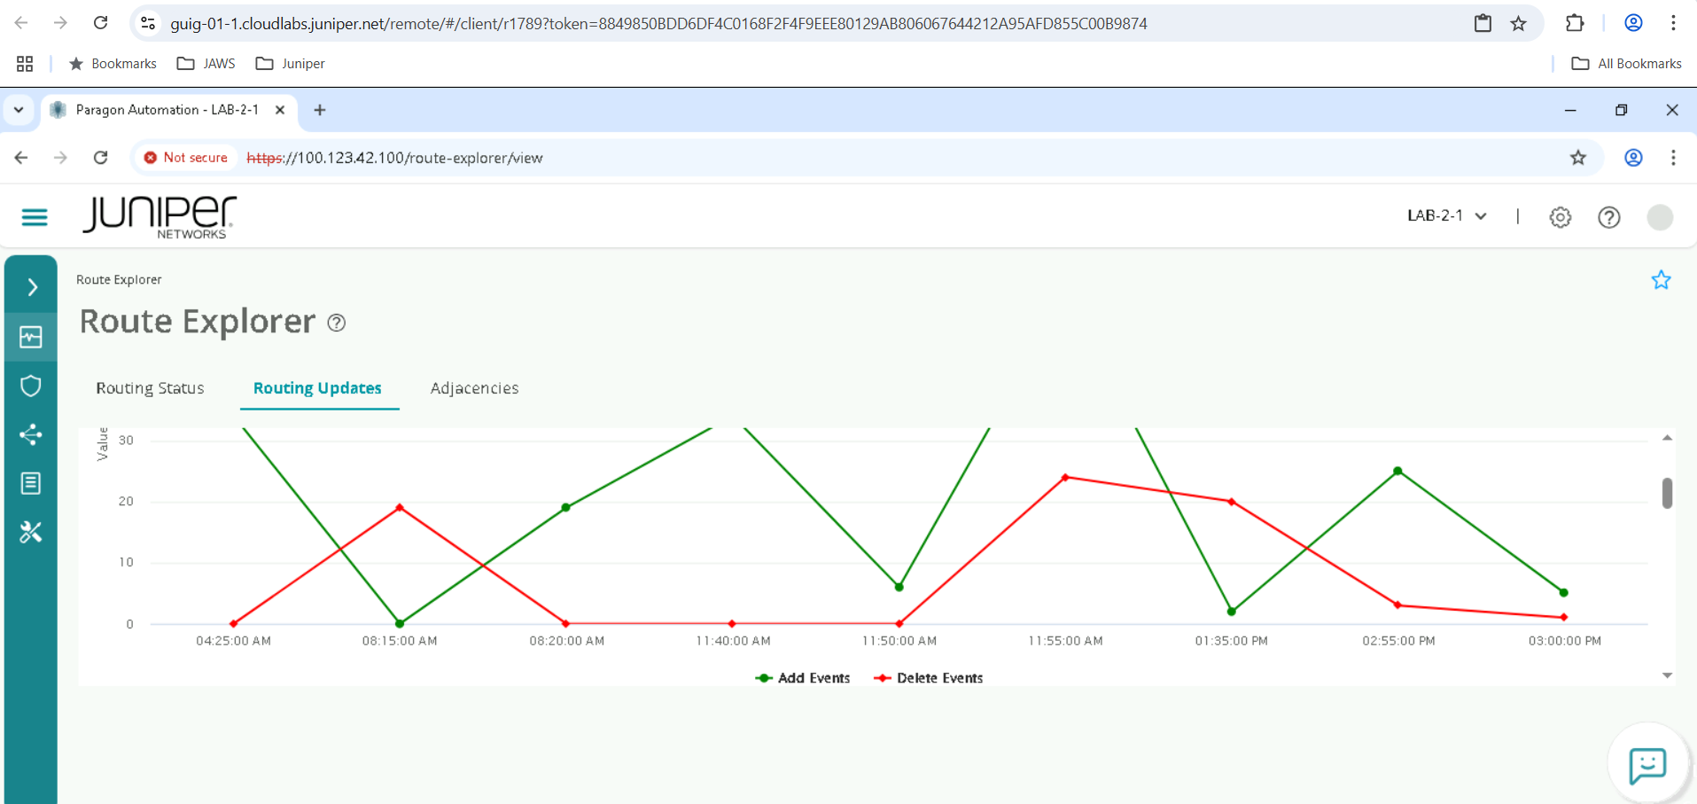Open the settings gear icon
The image size is (1697, 804).
point(1560,216)
